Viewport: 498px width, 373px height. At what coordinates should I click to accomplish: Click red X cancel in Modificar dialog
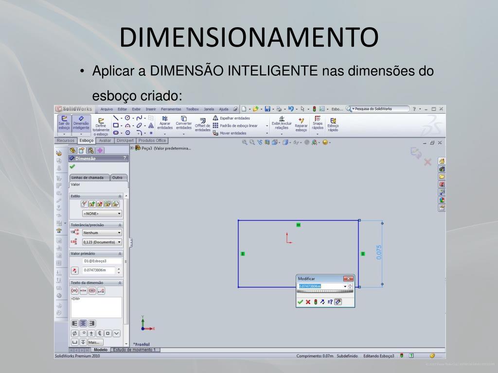[308, 302]
